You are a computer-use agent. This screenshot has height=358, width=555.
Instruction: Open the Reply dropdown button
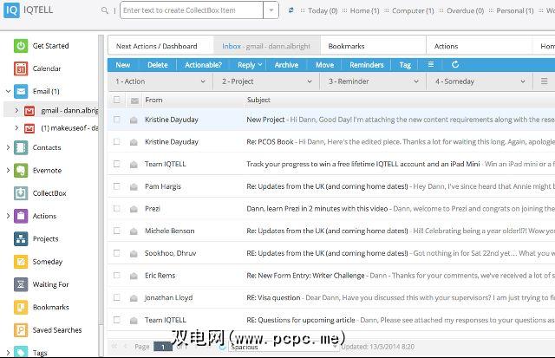coord(250,65)
